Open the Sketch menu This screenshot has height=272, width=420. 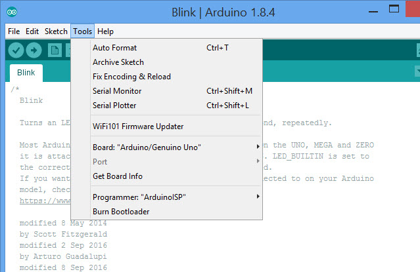pyautogui.click(x=56, y=31)
